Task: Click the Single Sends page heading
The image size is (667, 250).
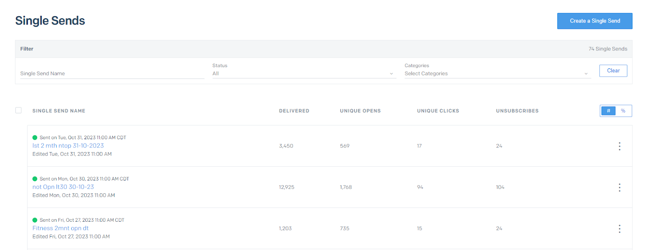Action: click(x=50, y=20)
